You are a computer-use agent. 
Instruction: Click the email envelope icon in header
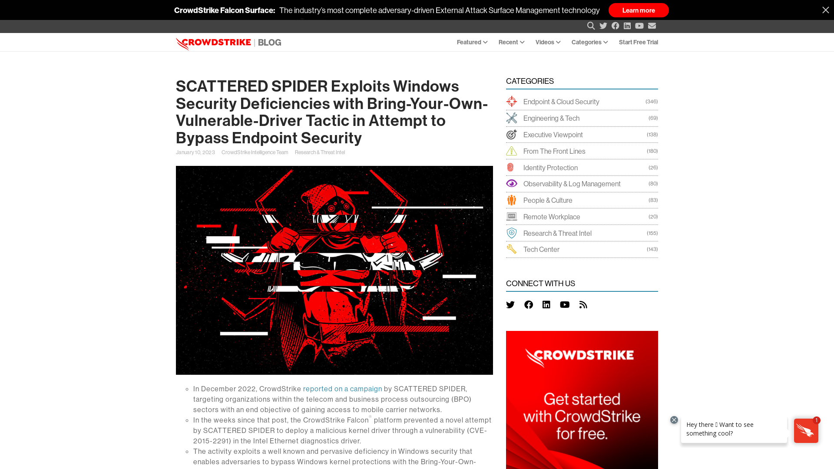click(652, 26)
